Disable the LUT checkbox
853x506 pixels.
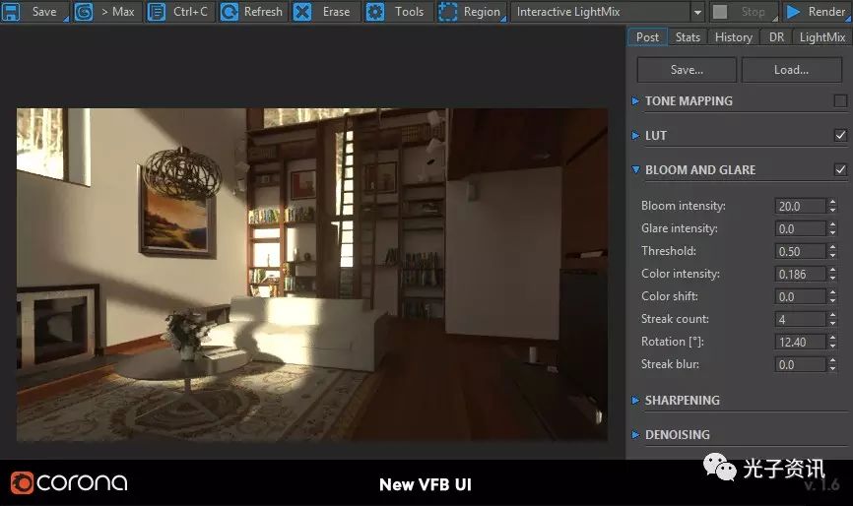pos(840,135)
